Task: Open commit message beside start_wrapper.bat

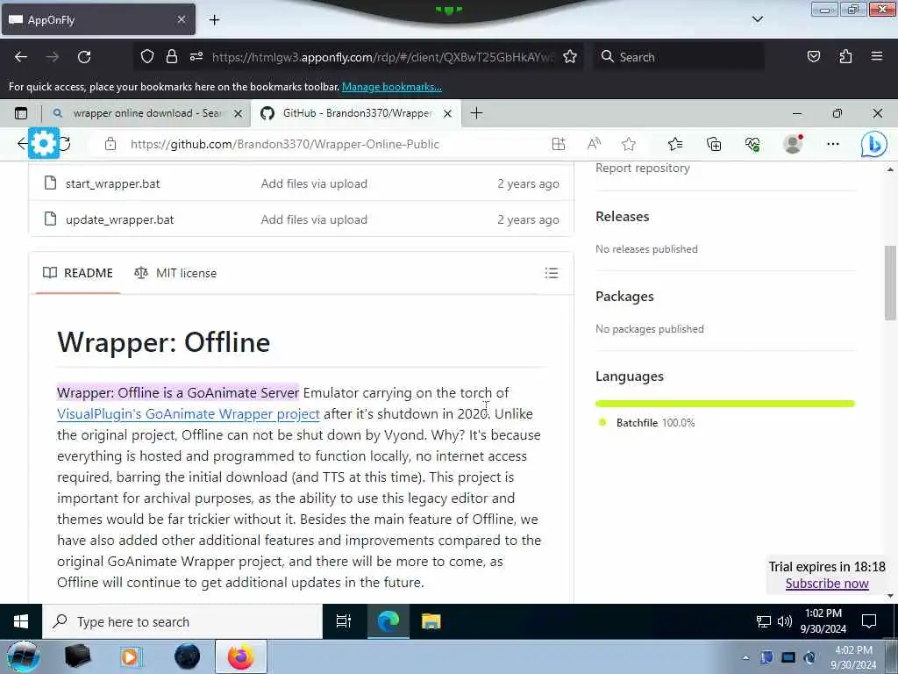Action: [314, 184]
